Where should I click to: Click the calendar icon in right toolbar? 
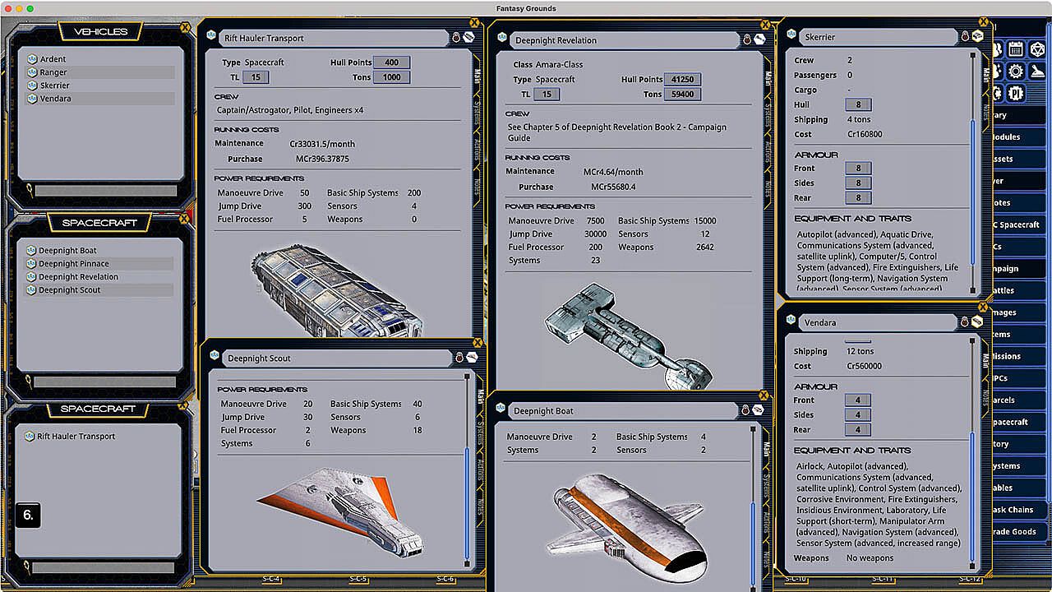(x=1015, y=49)
